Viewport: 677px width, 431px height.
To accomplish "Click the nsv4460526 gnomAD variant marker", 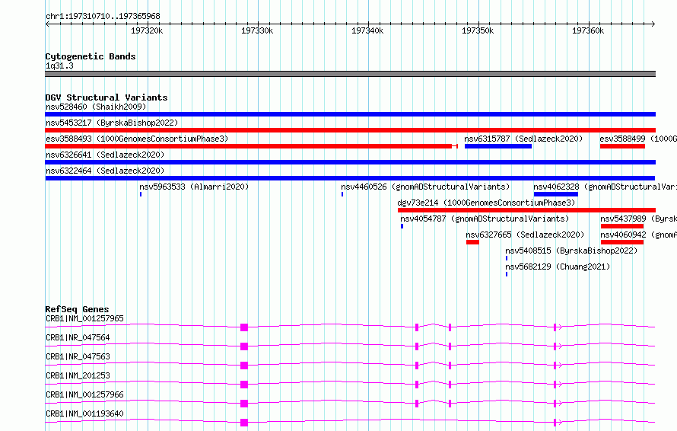I will [342, 194].
